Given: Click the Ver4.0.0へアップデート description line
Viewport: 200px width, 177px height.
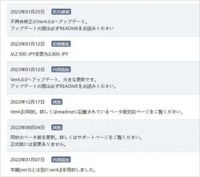Looking at the screenshot, I should [x=53, y=80].
